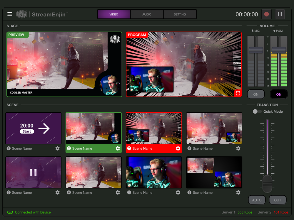Enable the Quick Mode switch
Screen dimensions: 294x220
point(257,111)
